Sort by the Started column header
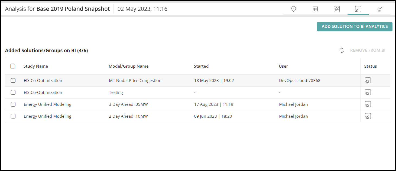The image size is (396, 171). pos(201,66)
